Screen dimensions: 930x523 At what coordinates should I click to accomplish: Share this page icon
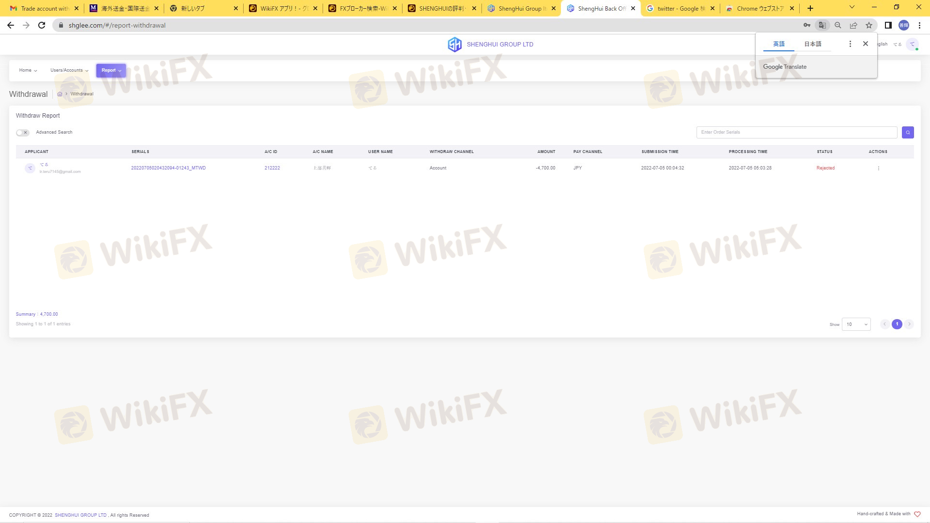tap(853, 25)
